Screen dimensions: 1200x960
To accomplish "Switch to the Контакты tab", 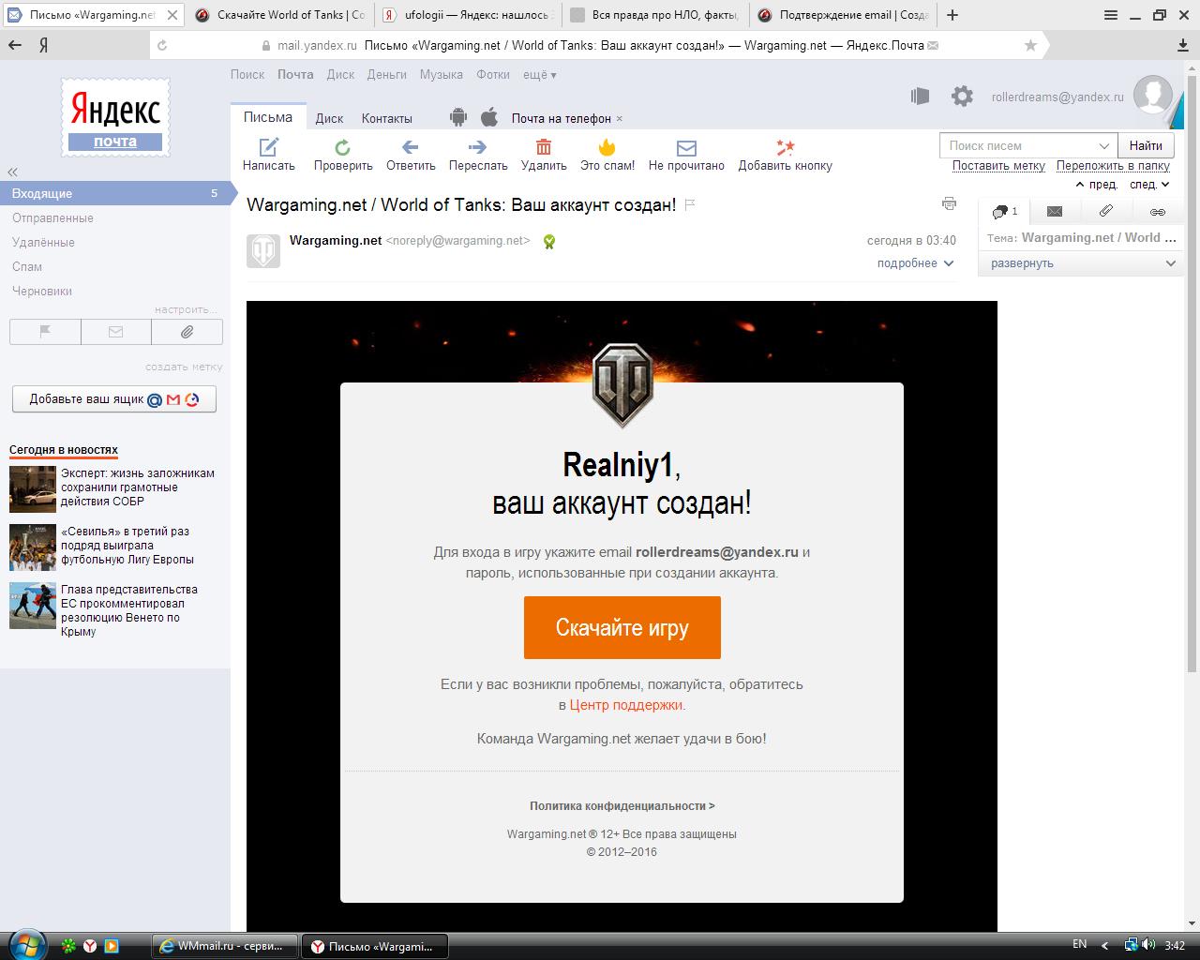I will click(x=387, y=118).
